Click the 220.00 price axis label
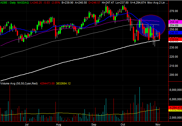Image resolution: width=182 pixels, height=126 pixels. [x=174, y=57]
